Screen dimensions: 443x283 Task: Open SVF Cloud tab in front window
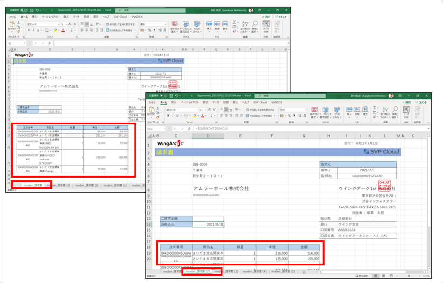(260, 102)
